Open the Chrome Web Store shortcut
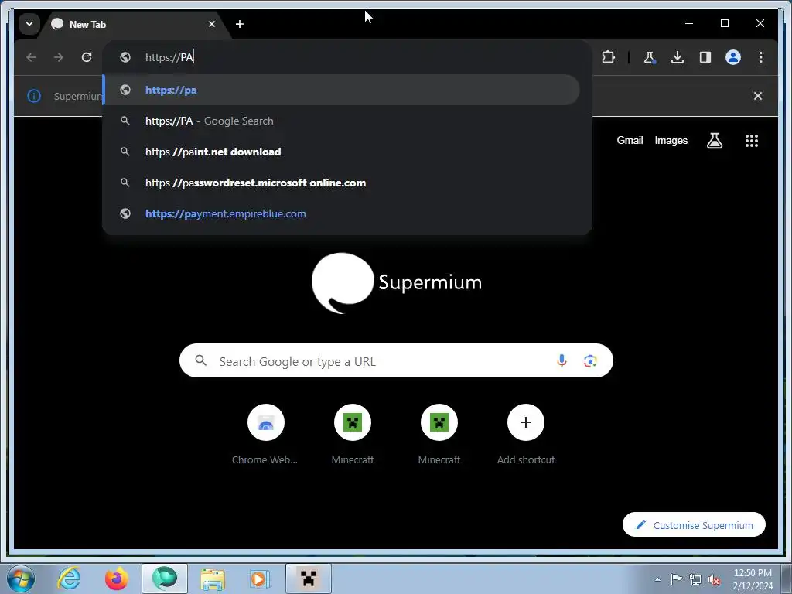Screen dimensions: 792x594 [266, 434]
